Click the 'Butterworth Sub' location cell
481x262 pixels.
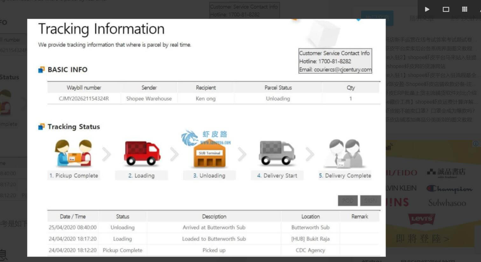tap(310, 227)
